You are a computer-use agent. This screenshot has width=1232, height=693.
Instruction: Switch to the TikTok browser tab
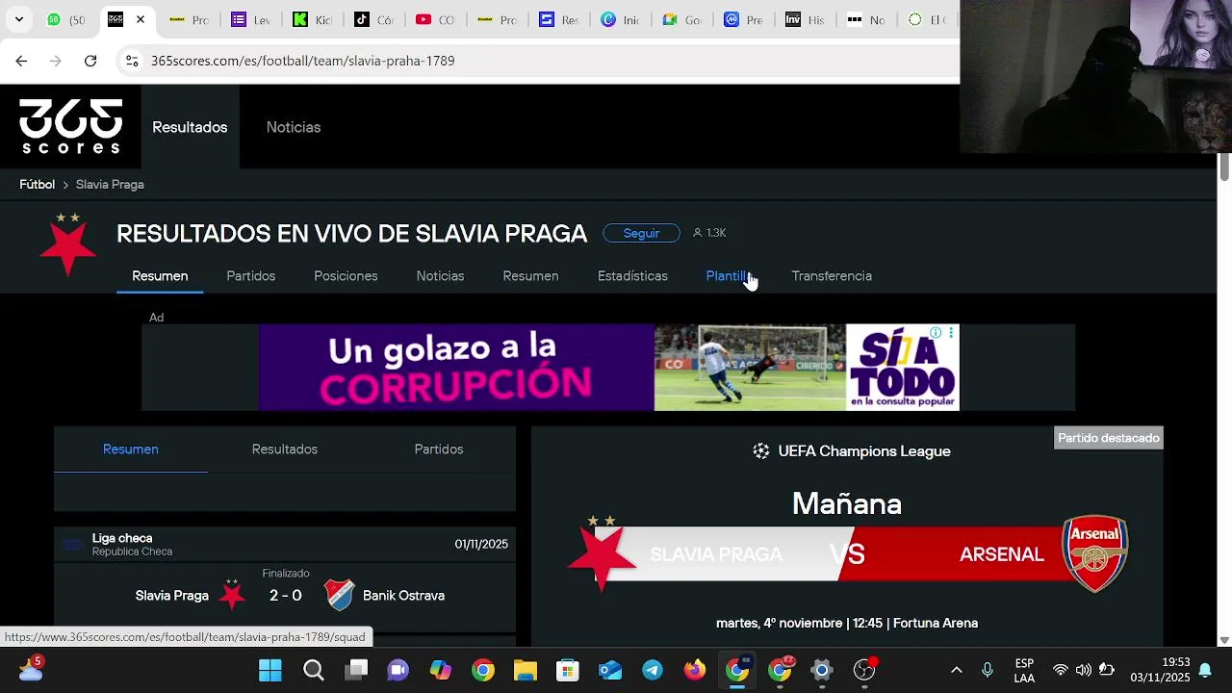click(373, 19)
